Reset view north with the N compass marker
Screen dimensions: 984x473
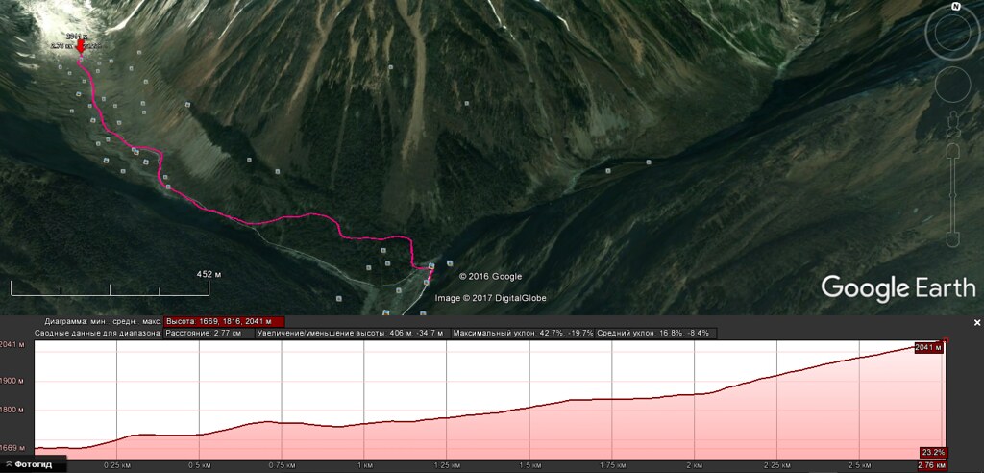pos(956,7)
